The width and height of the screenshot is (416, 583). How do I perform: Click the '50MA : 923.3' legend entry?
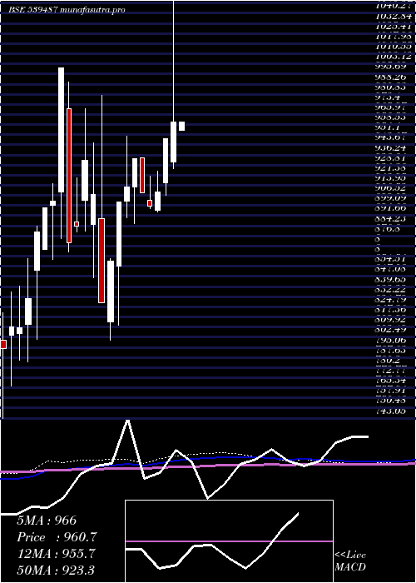point(56,570)
